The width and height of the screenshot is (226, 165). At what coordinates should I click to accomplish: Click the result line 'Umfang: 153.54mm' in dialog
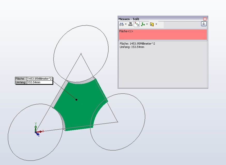[132, 47]
